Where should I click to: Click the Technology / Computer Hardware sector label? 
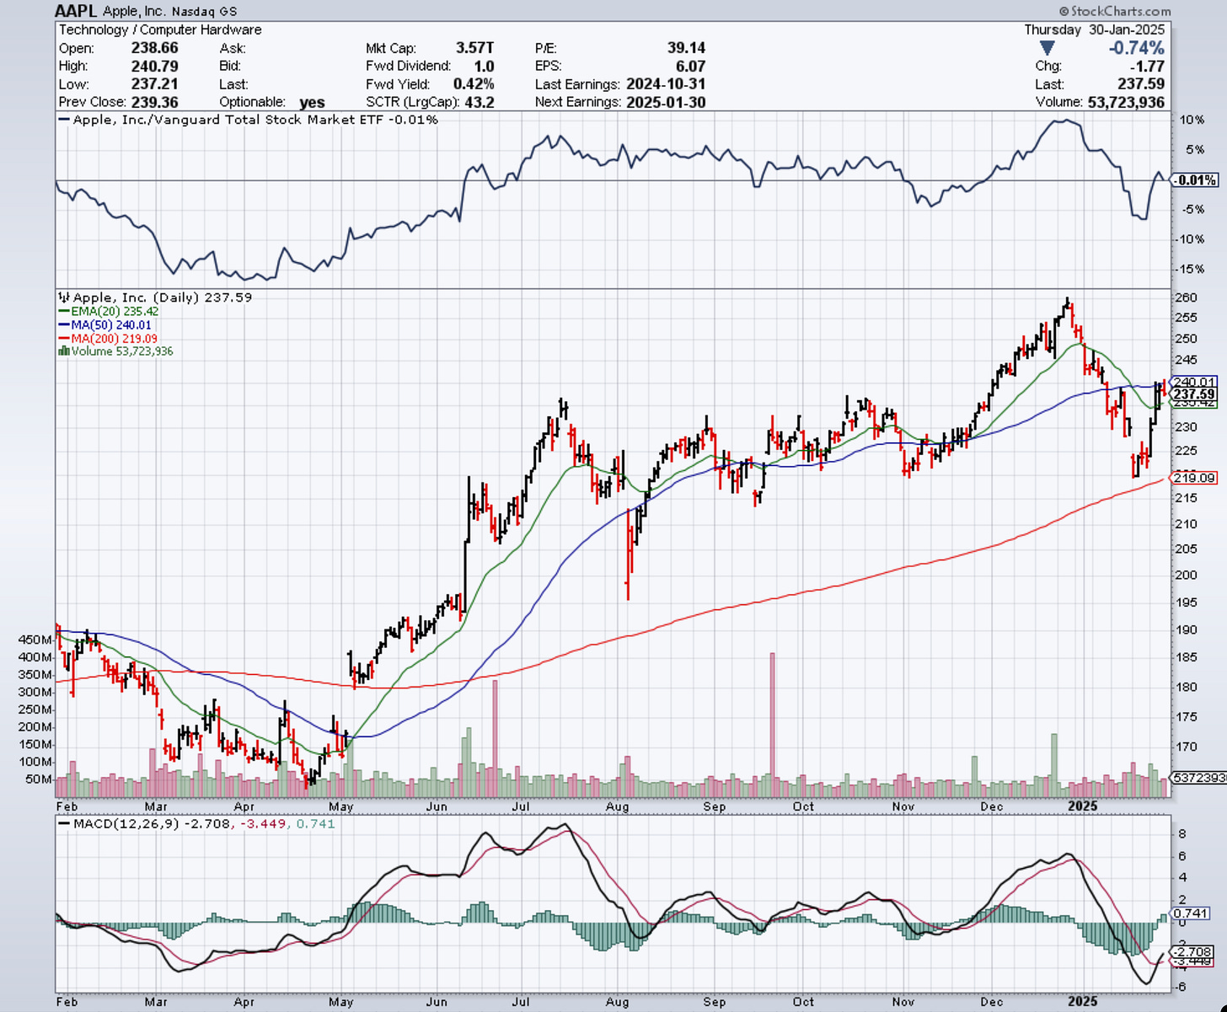pyautogui.click(x=160, y=29)
